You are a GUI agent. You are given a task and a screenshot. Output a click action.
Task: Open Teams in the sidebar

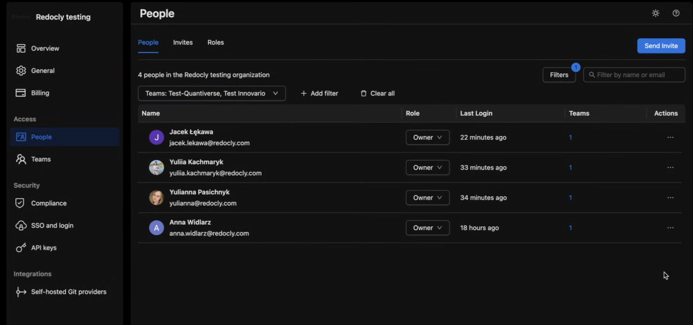click(65, 159)
